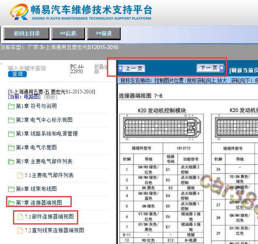Expand 第1章 符号与说明 chapter

coord(36,106)
